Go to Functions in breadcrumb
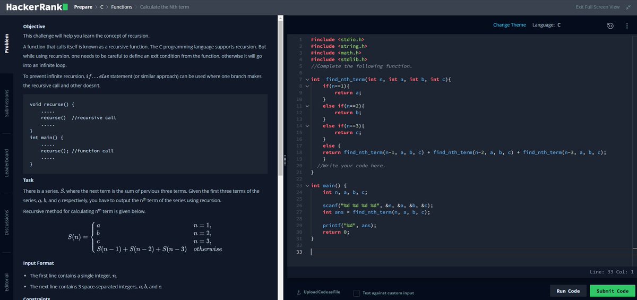Image resolution: width=637 pixels, height=300 pixels. click(122, 7)
